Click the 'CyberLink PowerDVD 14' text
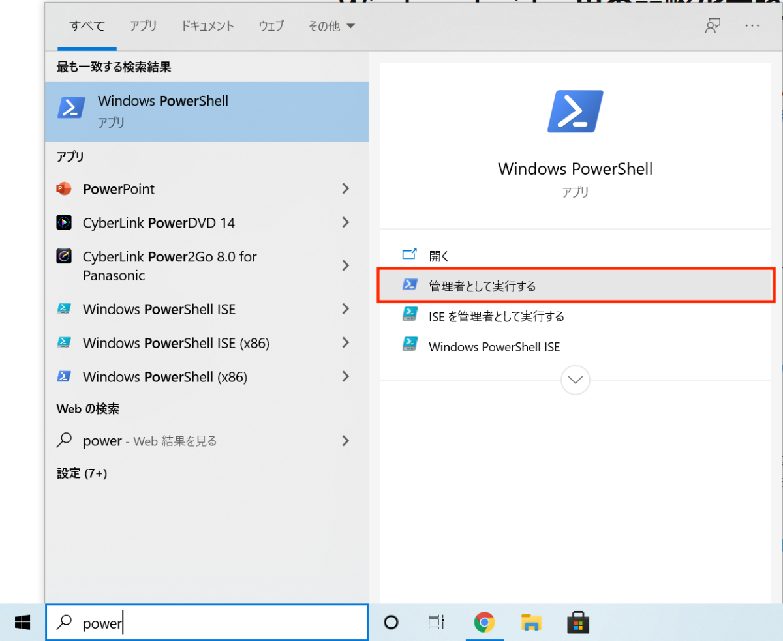The width and height of the screenshot is (783, 641). (159, 223)
